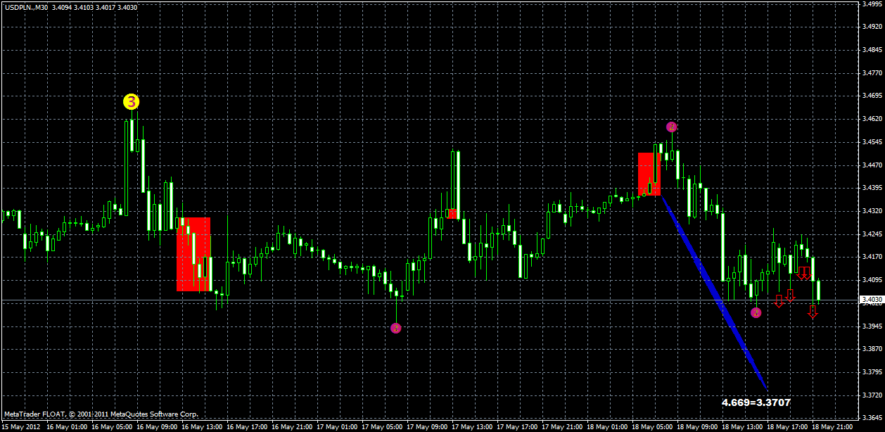885x432 pixels.
Task: Click the "15 May 2012" label on the time axis
Action: [x=21, y=426]
